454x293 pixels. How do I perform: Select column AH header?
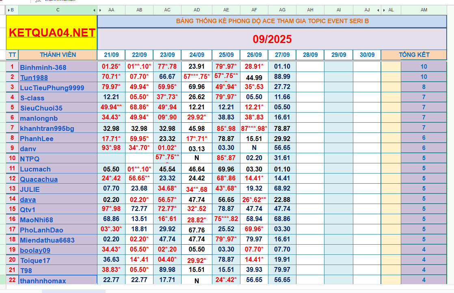pos(310,10)
